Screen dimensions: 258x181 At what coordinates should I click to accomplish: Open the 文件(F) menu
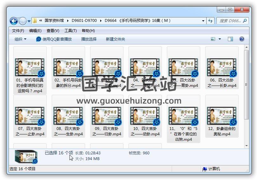tap(18, 31)
